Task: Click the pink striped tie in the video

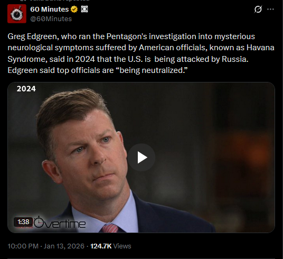Action: pos(110,228)
